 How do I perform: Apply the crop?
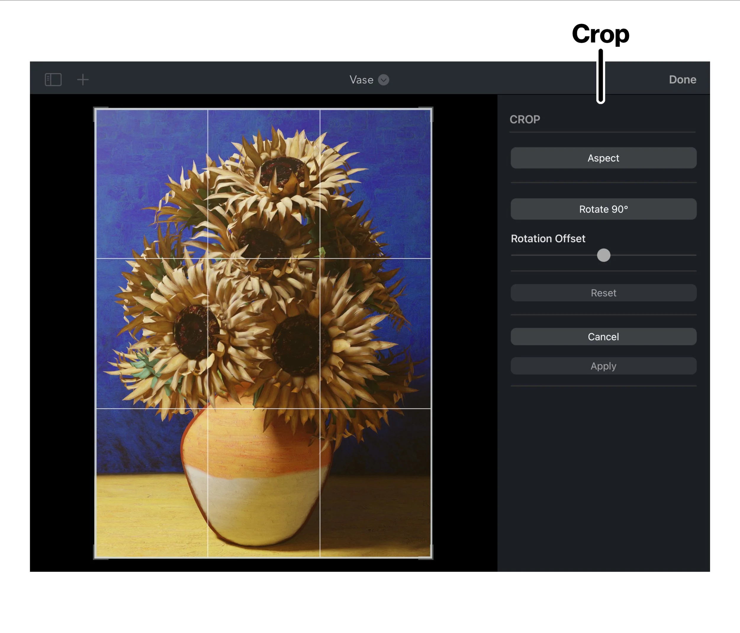[603, 366]
